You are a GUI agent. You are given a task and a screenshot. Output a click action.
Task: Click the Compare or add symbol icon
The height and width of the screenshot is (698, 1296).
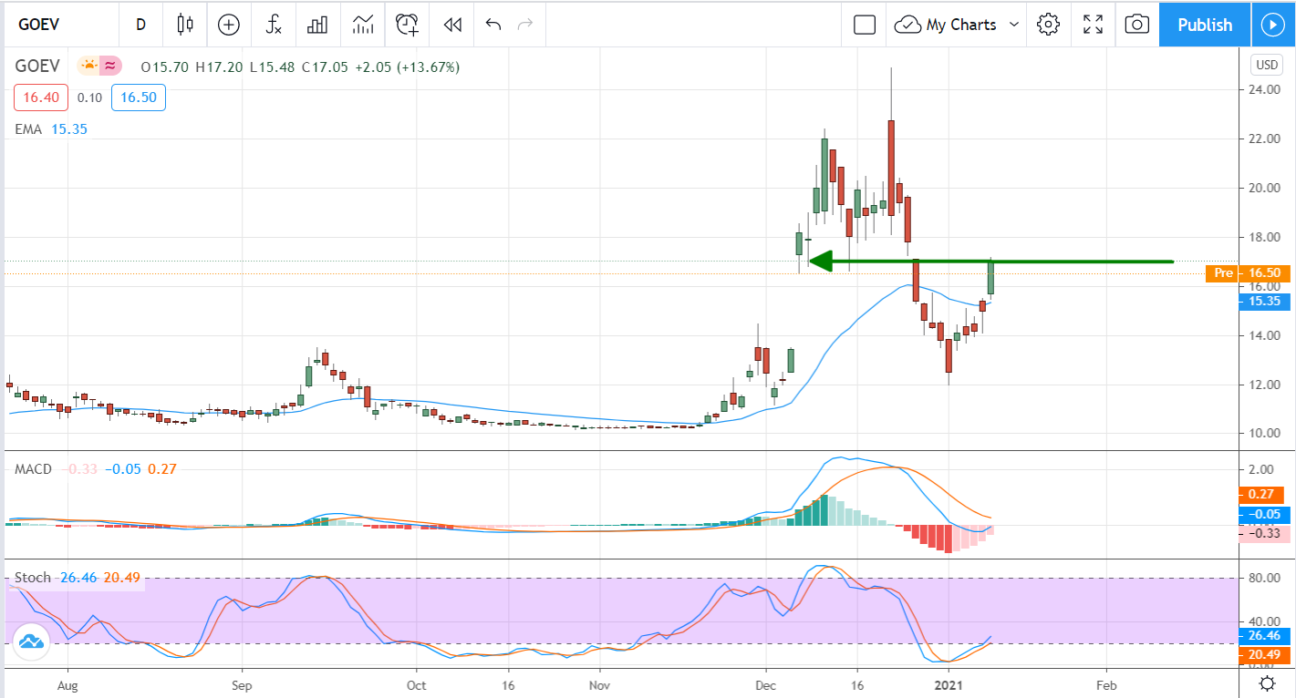click(228, 25)
